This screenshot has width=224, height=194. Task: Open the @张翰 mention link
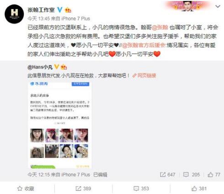tap(160, 28)
